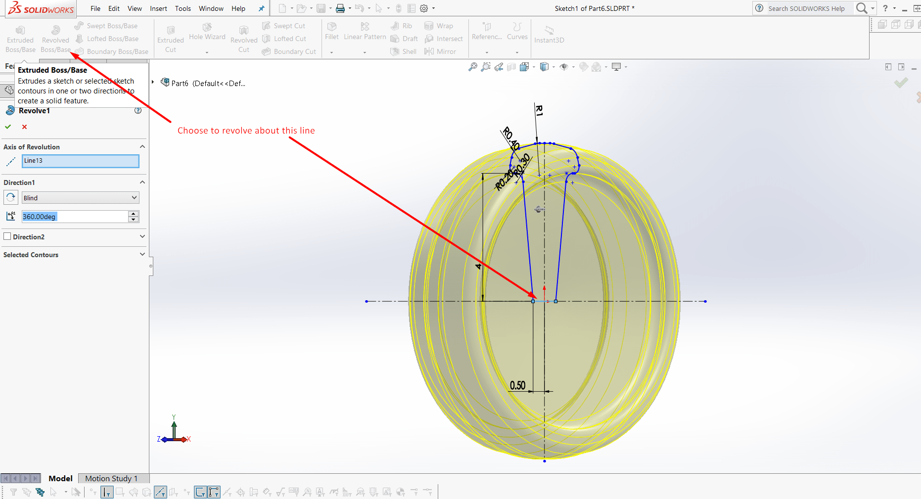Click the Boundary Cut tool
Viewport: 921px width, 499px height.
pyautogui.click(x=289, y=51)
